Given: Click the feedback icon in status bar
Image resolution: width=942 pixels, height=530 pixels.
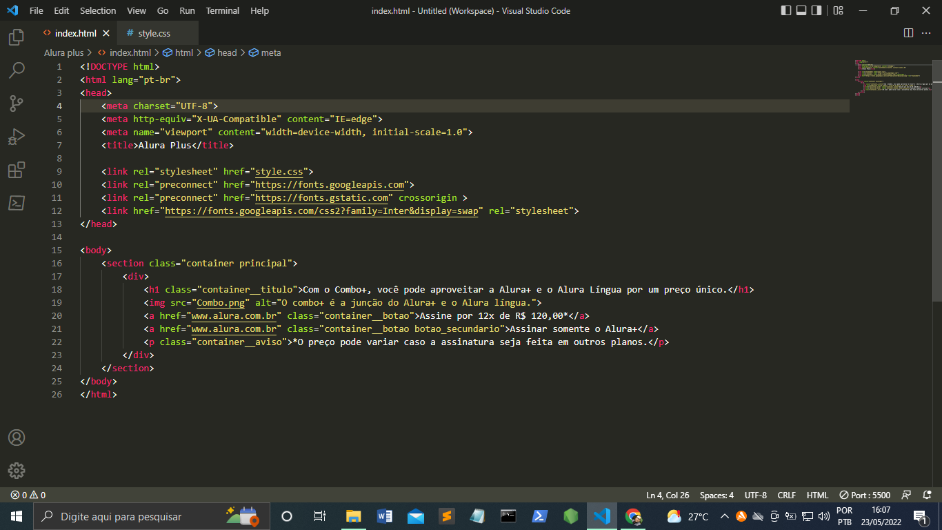Looking at the screenshot, I should [906, 495].
